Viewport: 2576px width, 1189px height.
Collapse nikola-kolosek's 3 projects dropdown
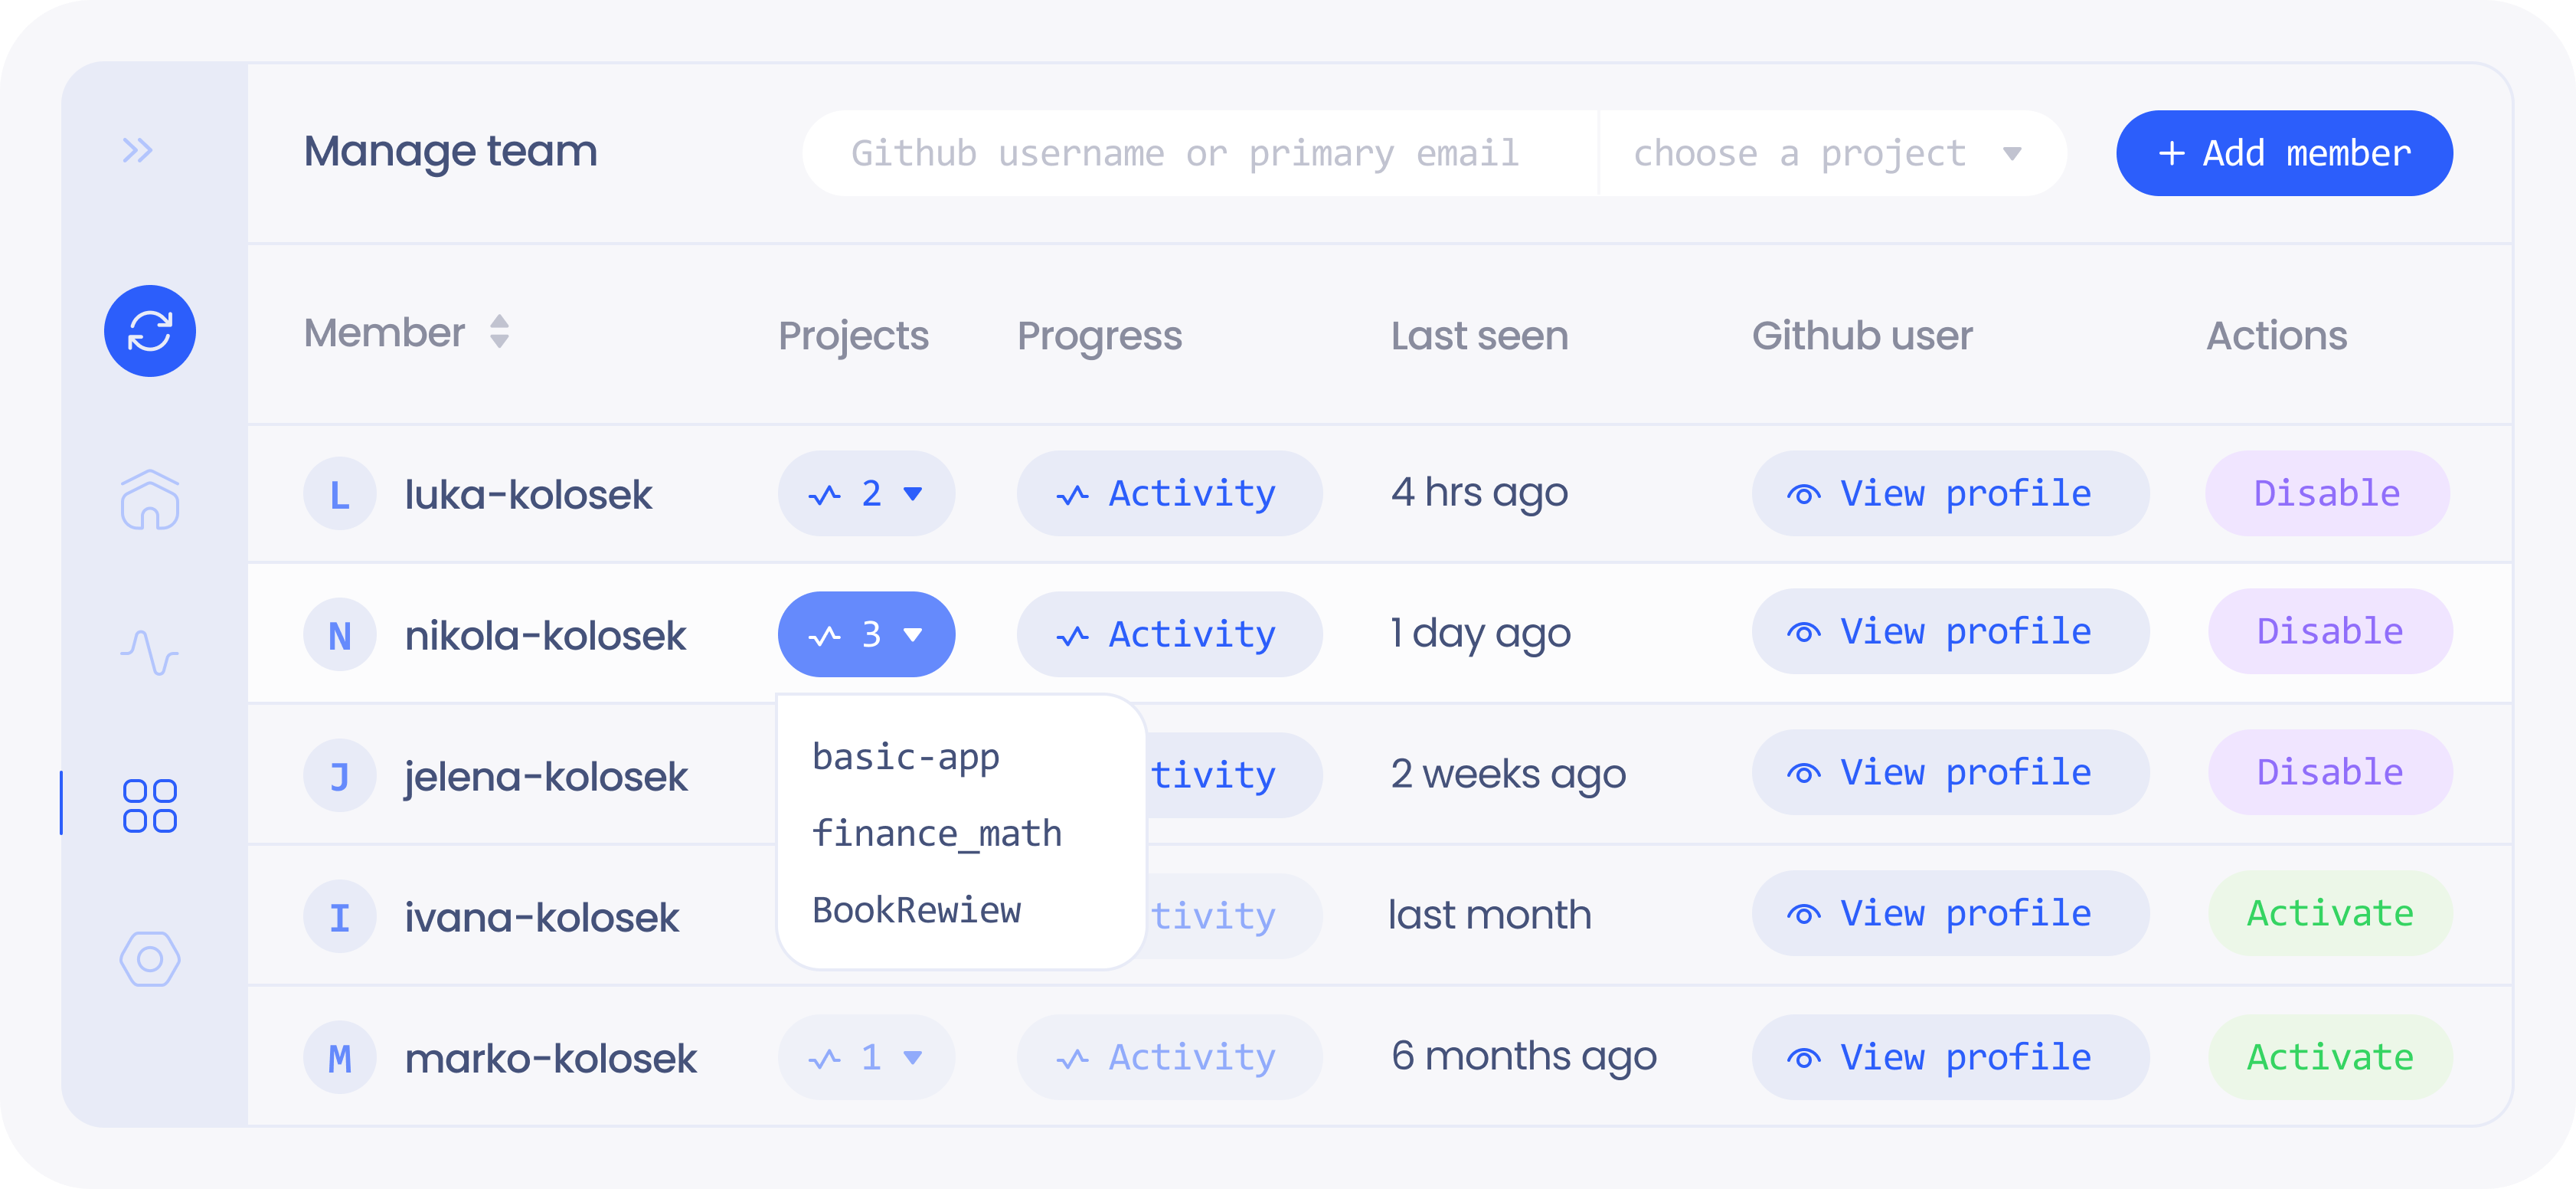coord(866,634)
